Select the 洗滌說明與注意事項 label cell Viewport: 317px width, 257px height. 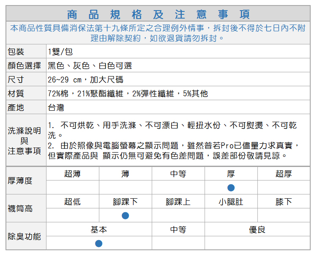25,140
